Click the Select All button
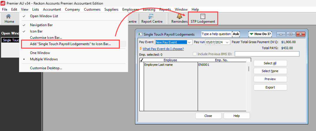This screenshot has width=316, height=131. [x=270, y=63]
